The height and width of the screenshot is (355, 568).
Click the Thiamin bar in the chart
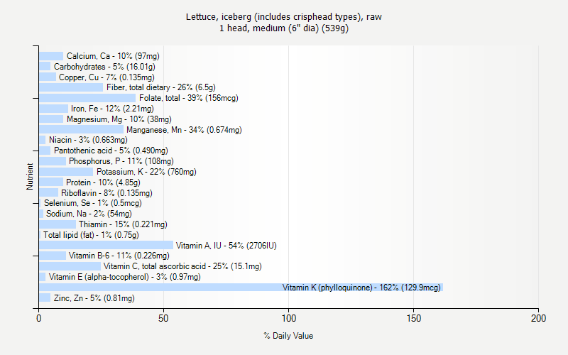58,224
